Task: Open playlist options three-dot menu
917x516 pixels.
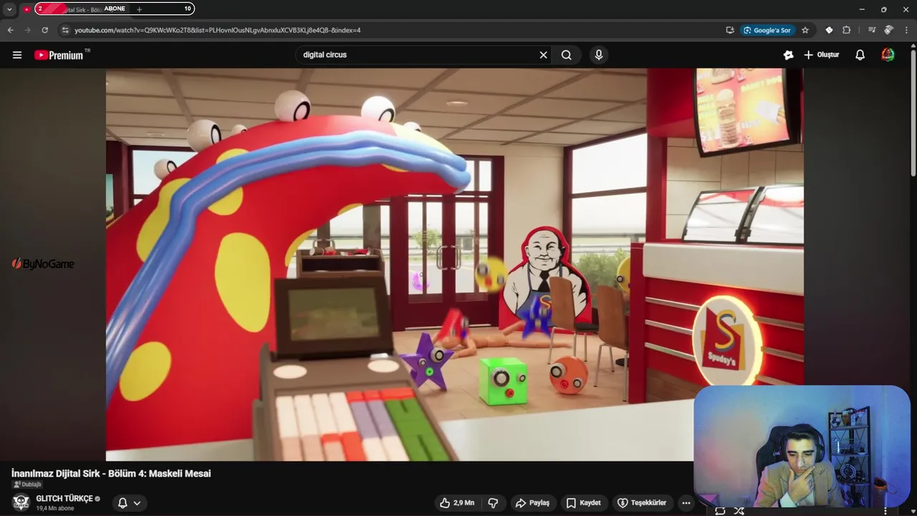Action: (x=885, y=511)
